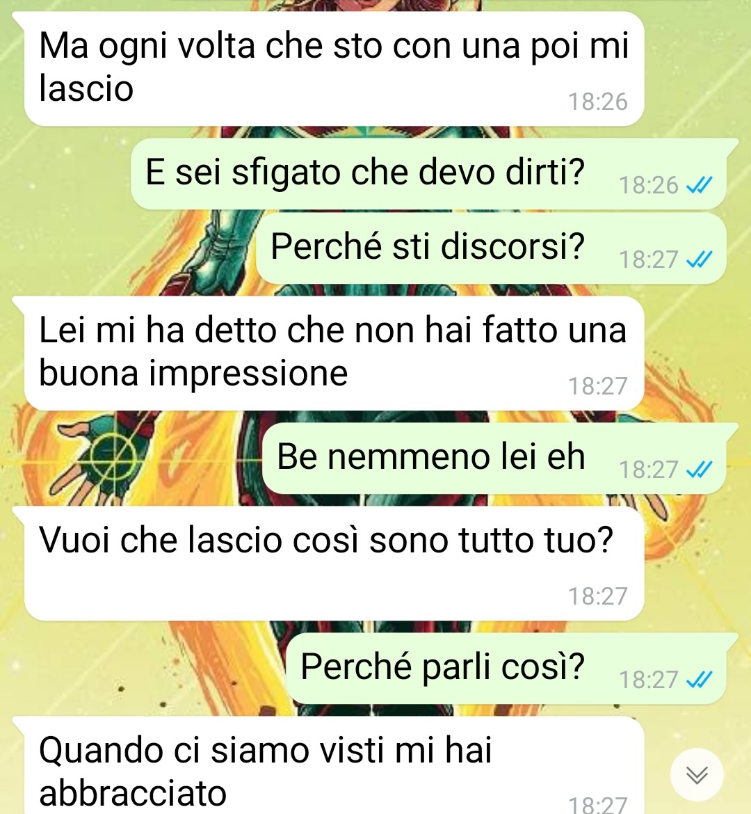The image size is (751, 814).
Task: Tap the 'Perché sti discorsi?' message bubble
Action: 491,248
